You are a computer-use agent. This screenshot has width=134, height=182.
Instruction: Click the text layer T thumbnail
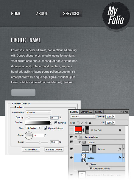82,175
